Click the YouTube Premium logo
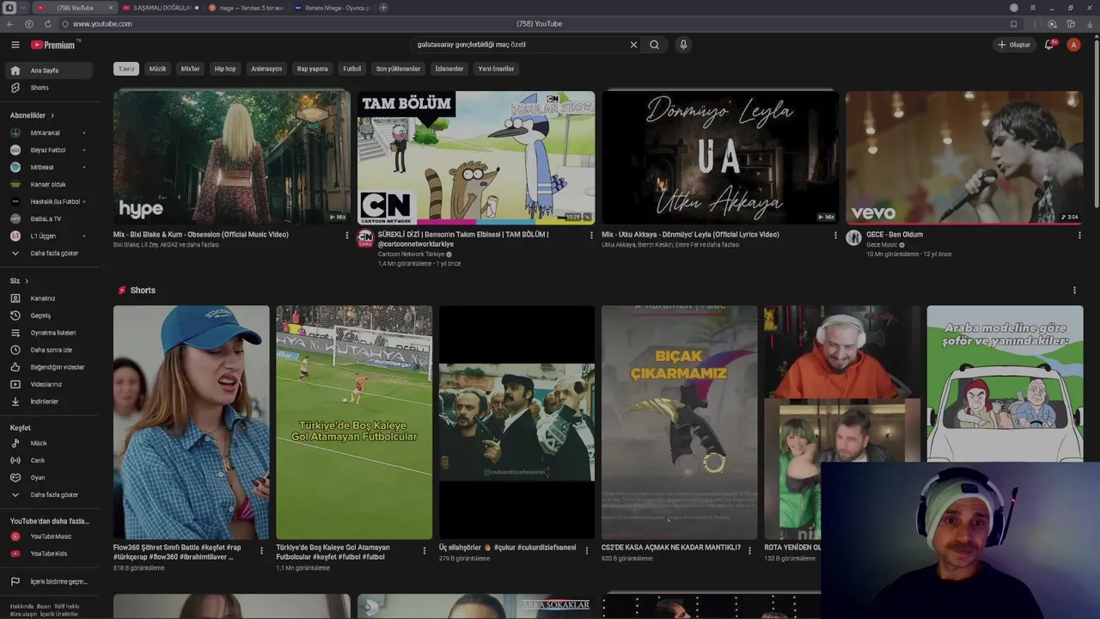1100x619 pixels. coord(54,45)
